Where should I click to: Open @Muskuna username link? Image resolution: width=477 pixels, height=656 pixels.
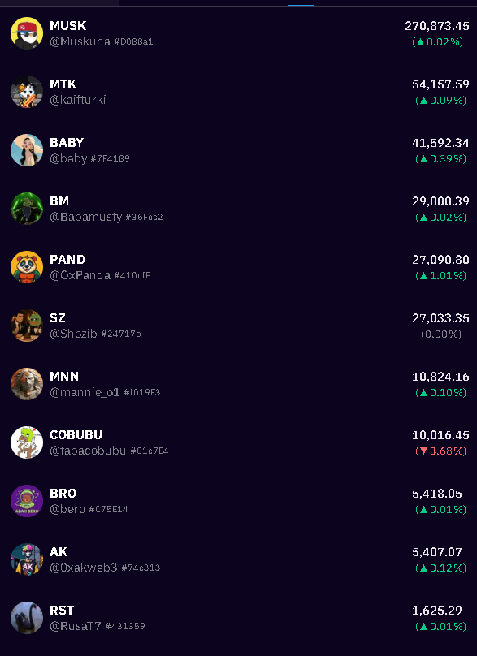[80, 41]
